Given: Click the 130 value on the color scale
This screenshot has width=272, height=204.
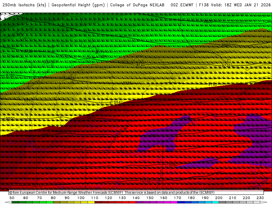Looking at the screenshot, I should (x=122, y=198).
